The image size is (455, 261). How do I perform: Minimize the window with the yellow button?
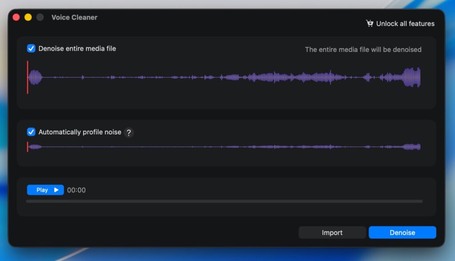pos(28,17)
